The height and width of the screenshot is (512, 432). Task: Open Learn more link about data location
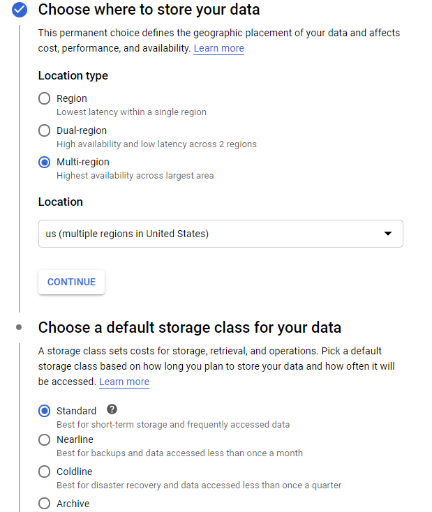pyautogui.click(x=218, y=48)
